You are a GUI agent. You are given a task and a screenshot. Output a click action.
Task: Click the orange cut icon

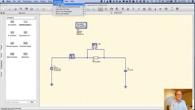(43, 9)
